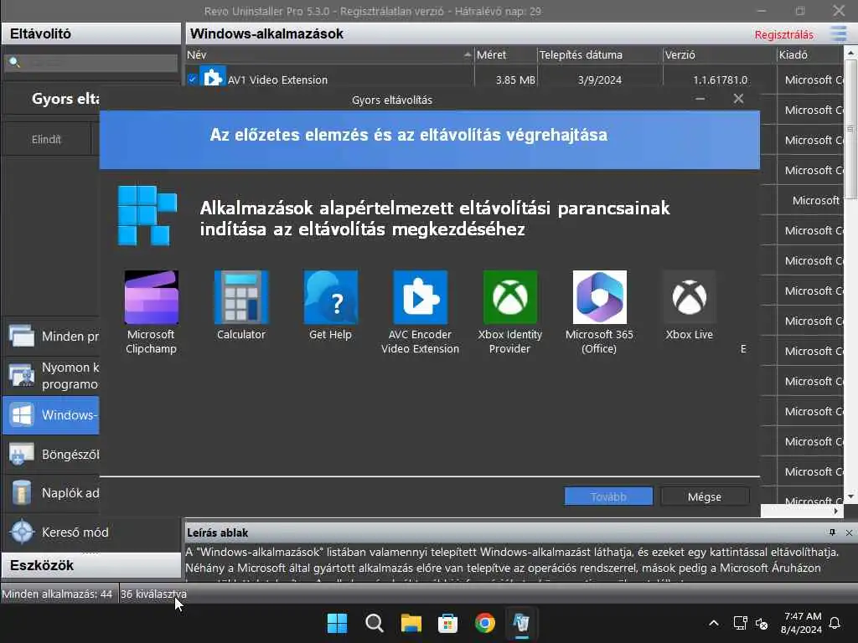This screenshot has width=858, height=643.
Task: Pin the Leírás ablak panel
Action: coord(832,532)
